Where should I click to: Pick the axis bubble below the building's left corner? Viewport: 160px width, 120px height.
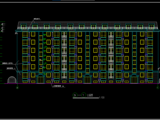17,88
